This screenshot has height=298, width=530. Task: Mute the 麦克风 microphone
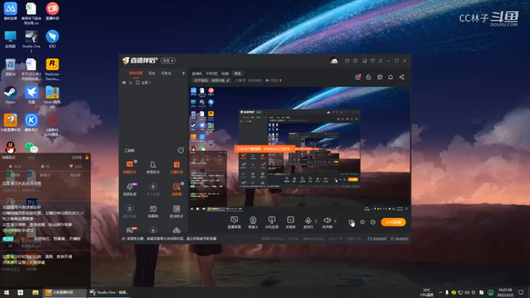308,223
